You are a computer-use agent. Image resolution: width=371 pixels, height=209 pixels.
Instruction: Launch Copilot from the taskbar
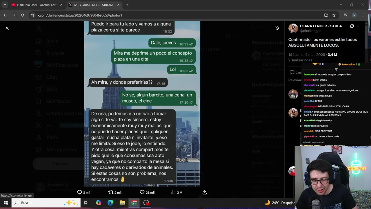[x=99, y=203]
